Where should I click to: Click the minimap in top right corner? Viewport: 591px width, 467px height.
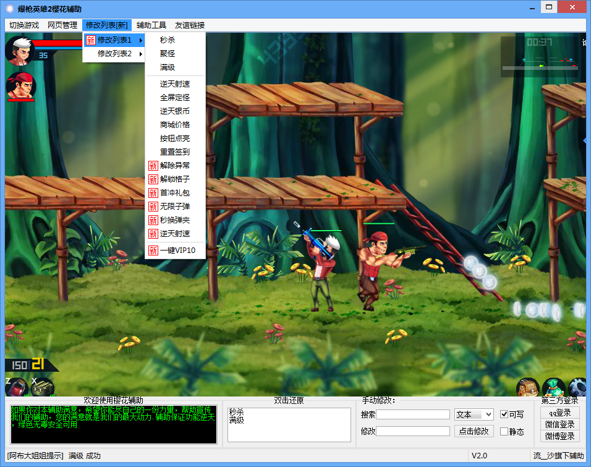pyautogui.click(x=540, y=56)
